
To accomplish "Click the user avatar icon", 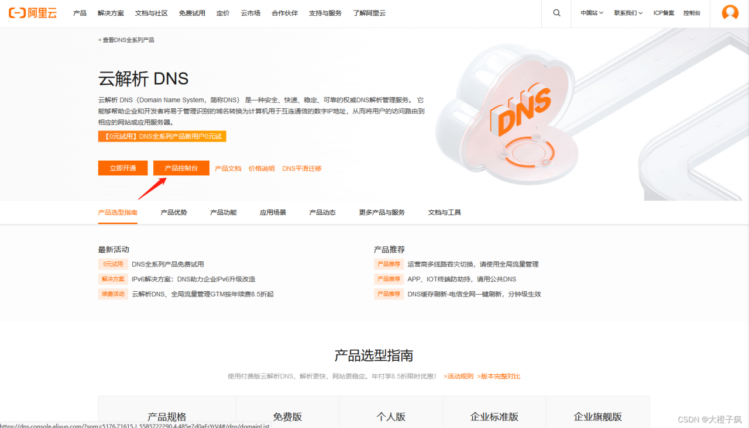I will click(x=730, y=13).
